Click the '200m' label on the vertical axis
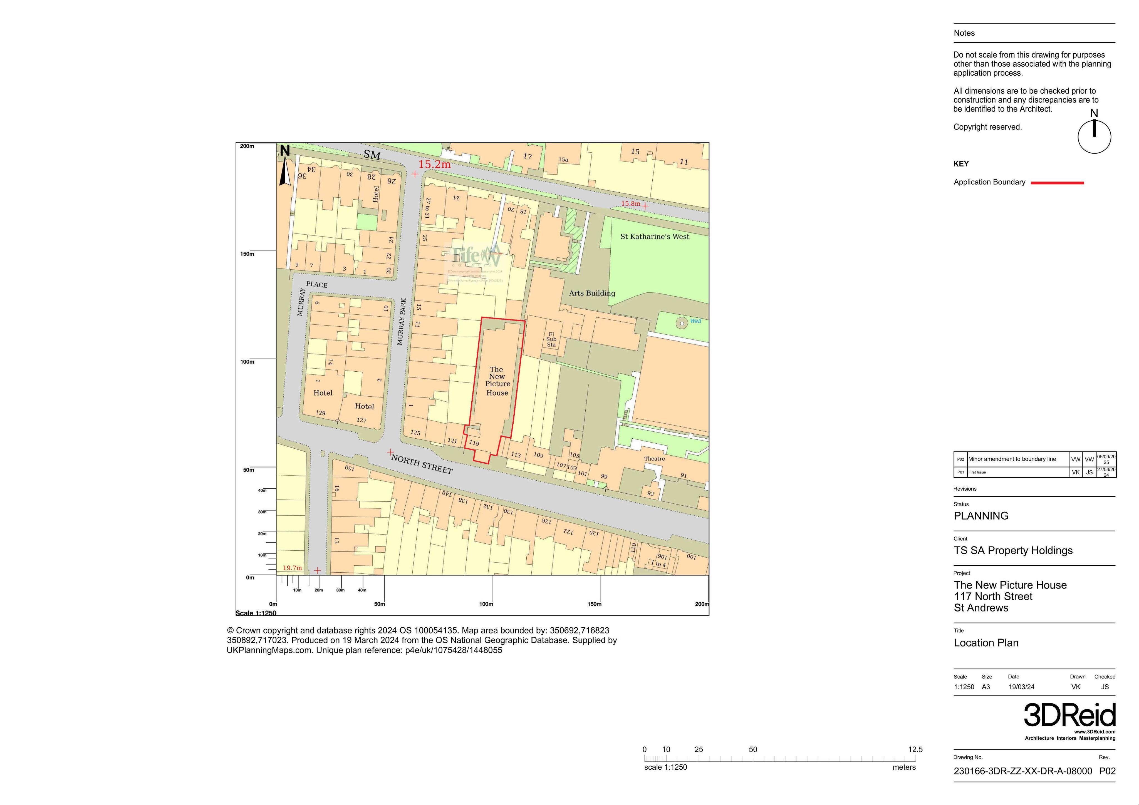The width and height of the screenshot is (1139, 805). [247, 146]
